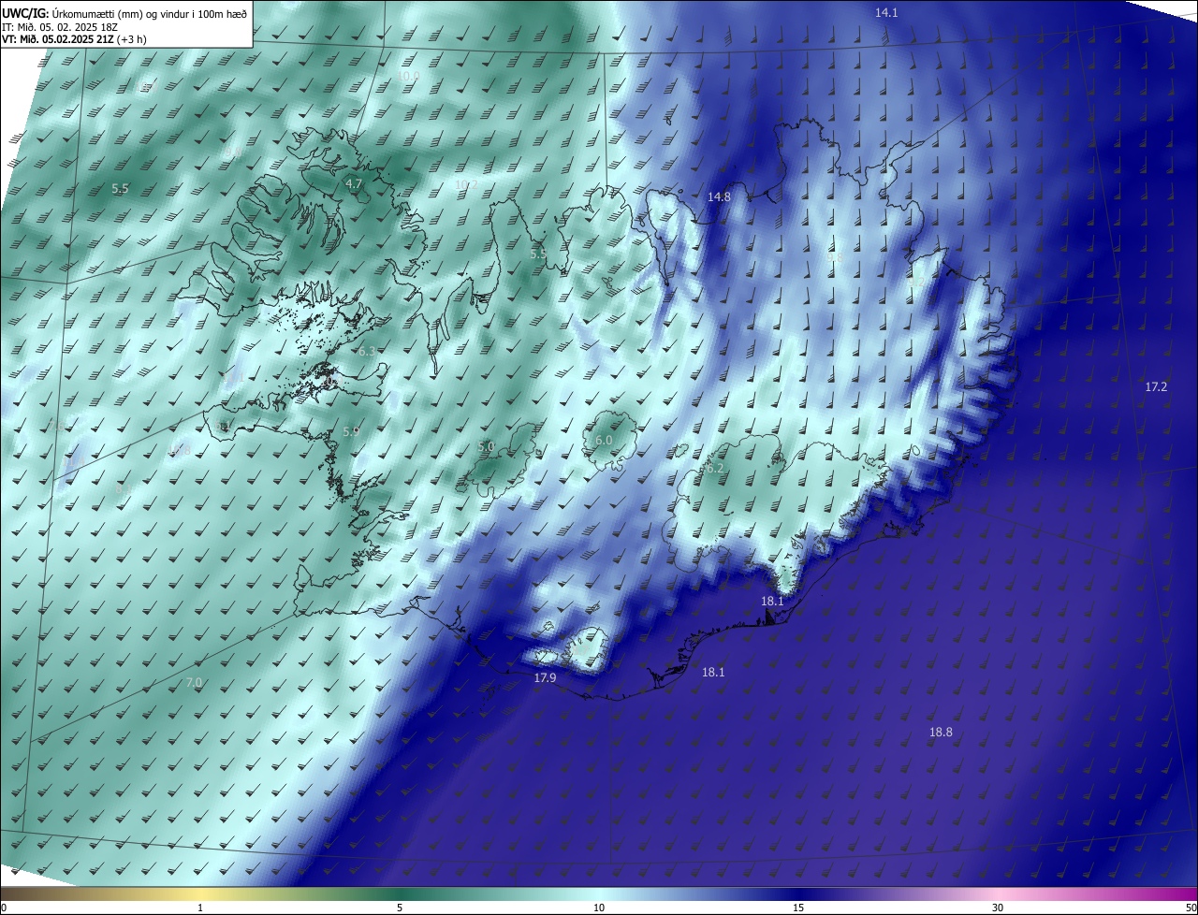This screenshot has height=915, width=1198.
Task: Click the 'UWC/IG' title text
Action: point(24,12)
